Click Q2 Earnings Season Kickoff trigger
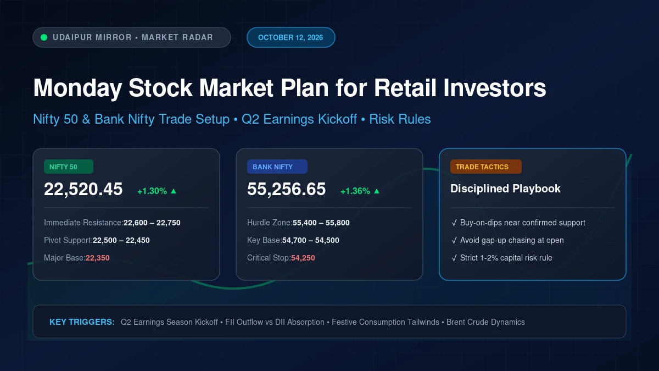659x371 pixels. coord(169,322)
